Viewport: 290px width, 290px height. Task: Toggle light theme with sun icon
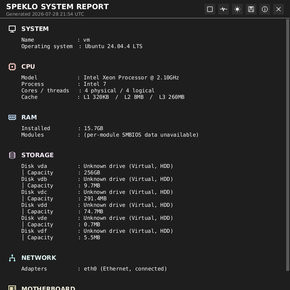(237, 9)
